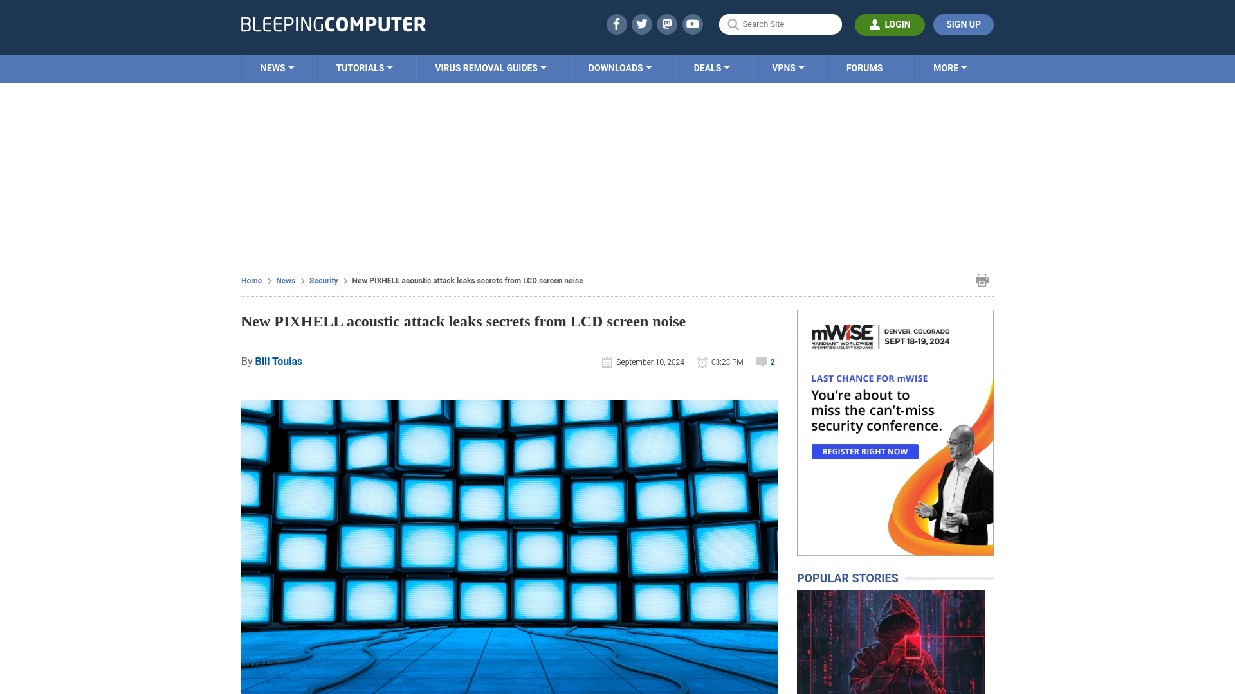
Task: Click the BleepingComputer Facebook icon
Action: [x=617, y=24]
